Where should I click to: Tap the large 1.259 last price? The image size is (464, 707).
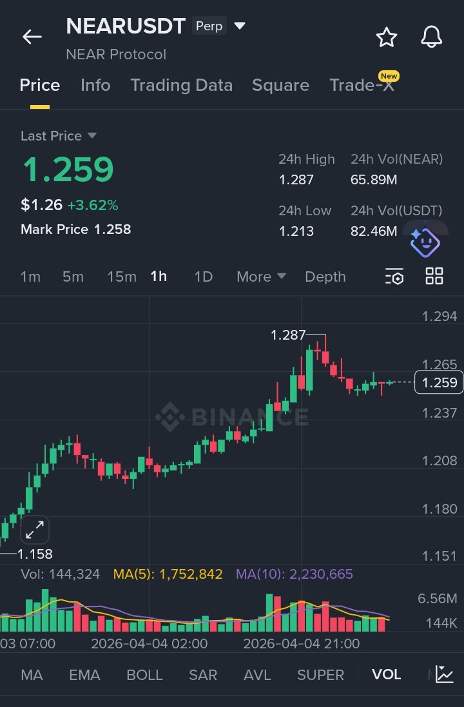68,169
